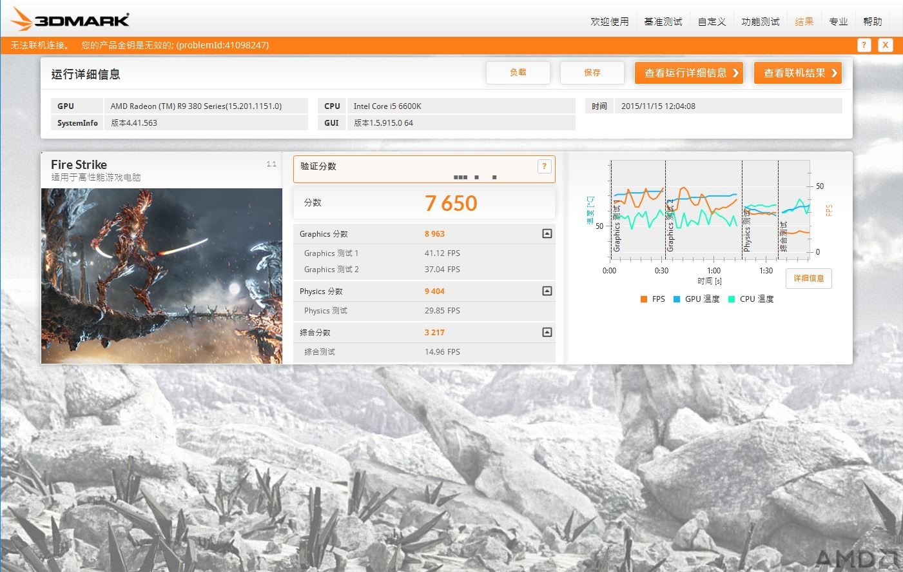
Task: Click 适用于高性能游戏电脑 subtitle
Action: tap(96, 177)
